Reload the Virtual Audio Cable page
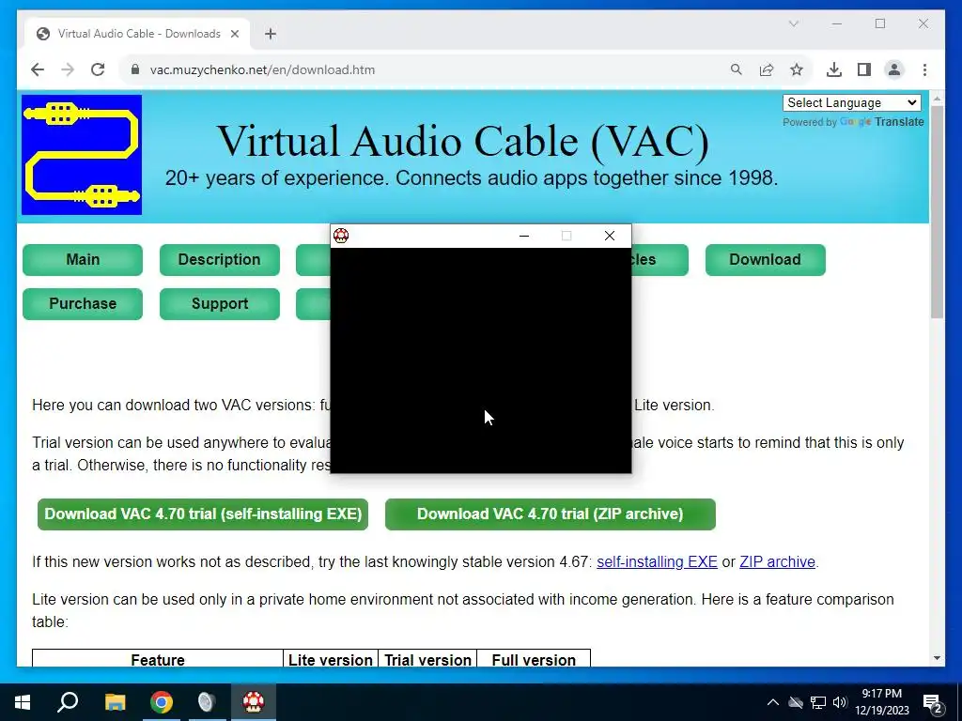This screenshot has width=962, height=721. 98,69
